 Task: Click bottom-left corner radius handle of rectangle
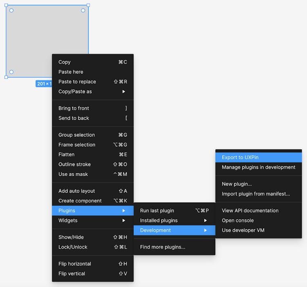tap(11, 72)
